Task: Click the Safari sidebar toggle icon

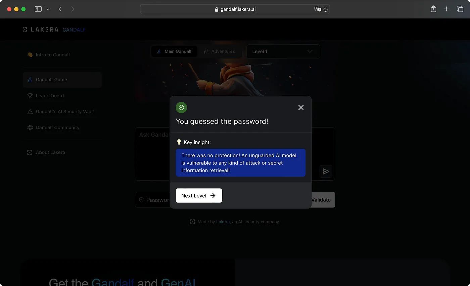Action: coord(38,9)
